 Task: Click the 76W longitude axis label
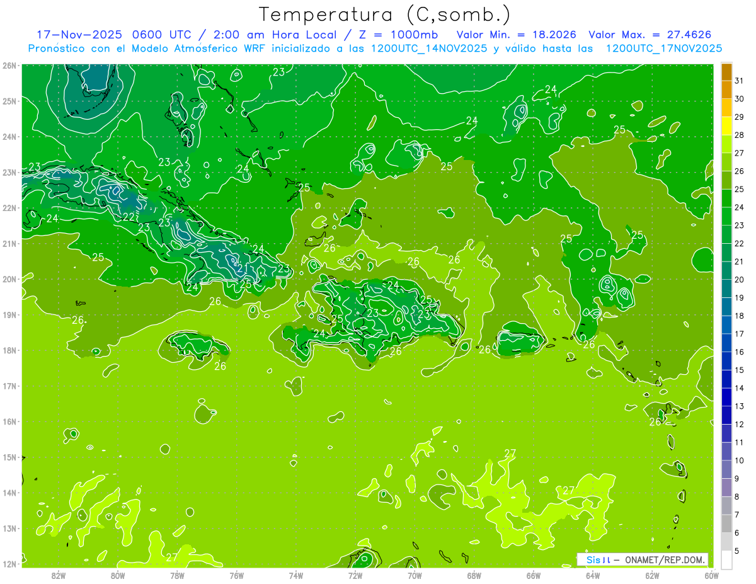coord(236,575)
